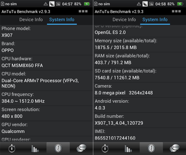Screen dimensions: 186x155
Task: Tap the Camera: label
Action: point(103,86)
